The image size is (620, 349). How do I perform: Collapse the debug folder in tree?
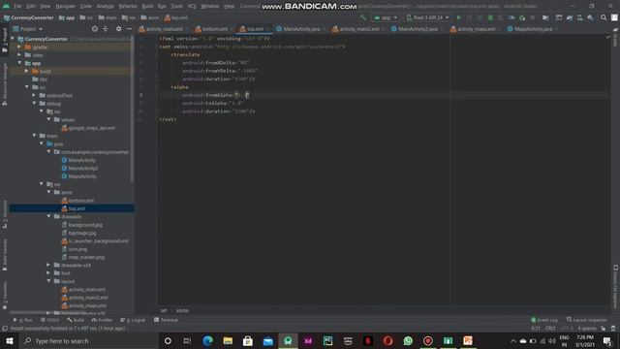click(x=35, y=104)
